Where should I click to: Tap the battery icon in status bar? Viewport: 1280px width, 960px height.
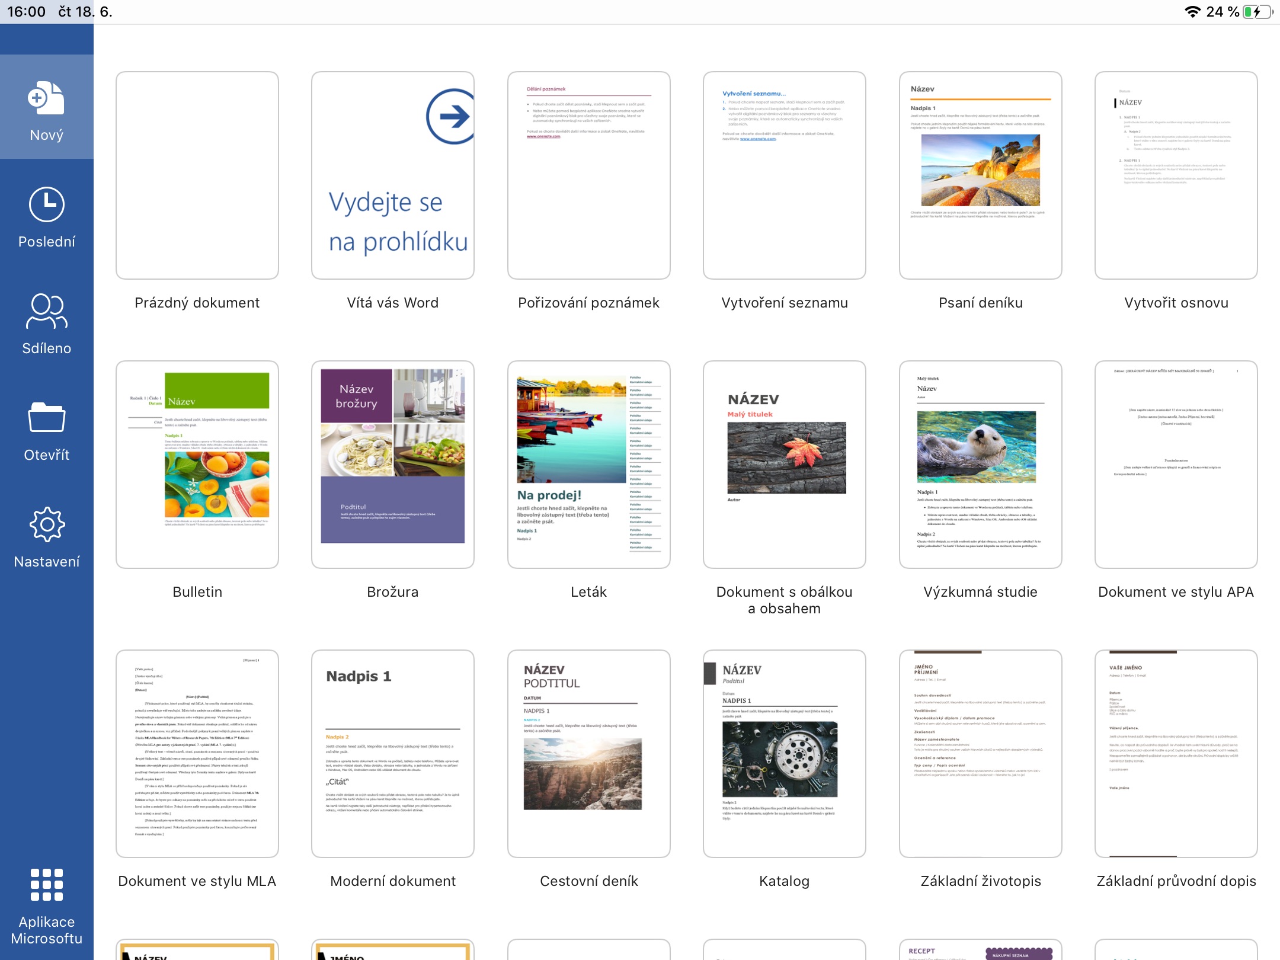(x=1256, y=12)
